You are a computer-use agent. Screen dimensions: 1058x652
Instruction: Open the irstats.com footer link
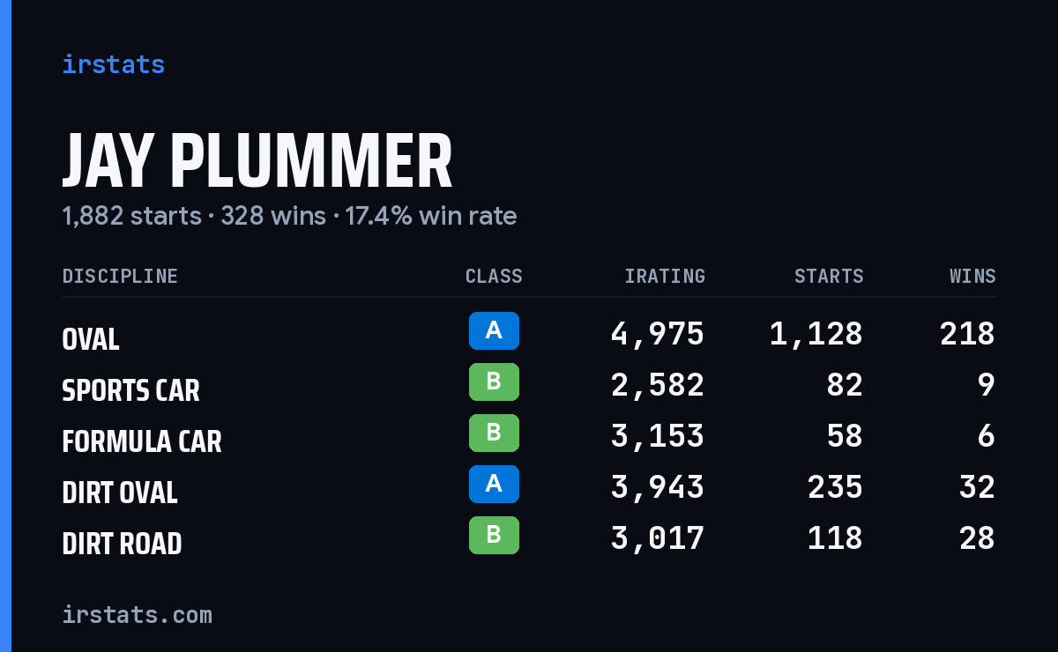pos(137,614)
